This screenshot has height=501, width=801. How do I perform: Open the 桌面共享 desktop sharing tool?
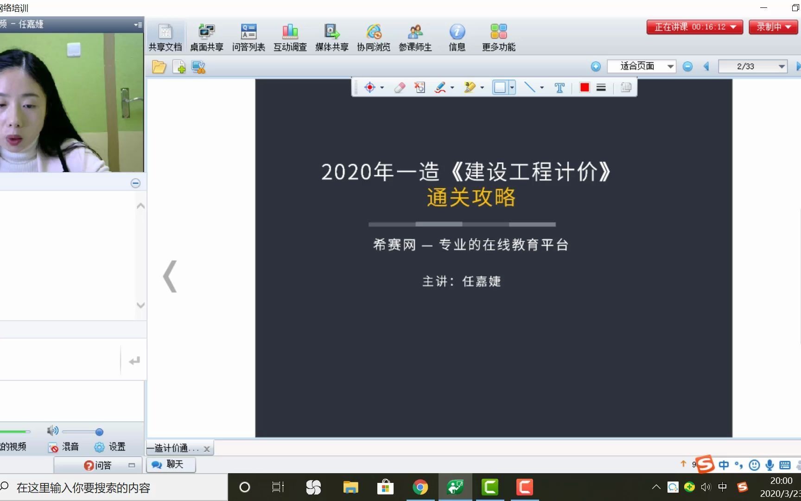[207, 38]
